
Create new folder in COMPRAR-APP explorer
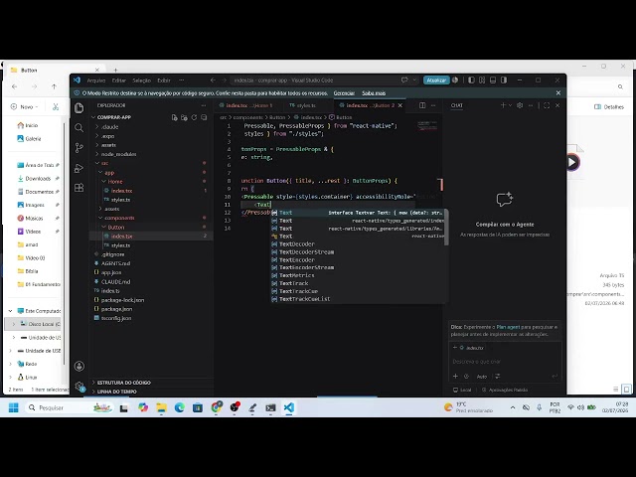click(x=184, y=117)
